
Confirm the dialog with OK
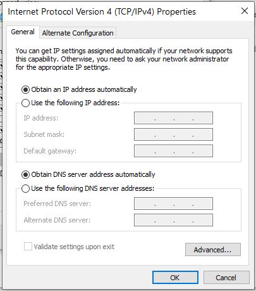175,278
